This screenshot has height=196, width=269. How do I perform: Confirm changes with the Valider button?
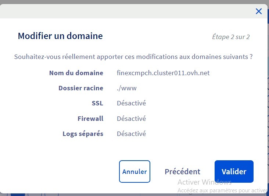pos(234,171)
